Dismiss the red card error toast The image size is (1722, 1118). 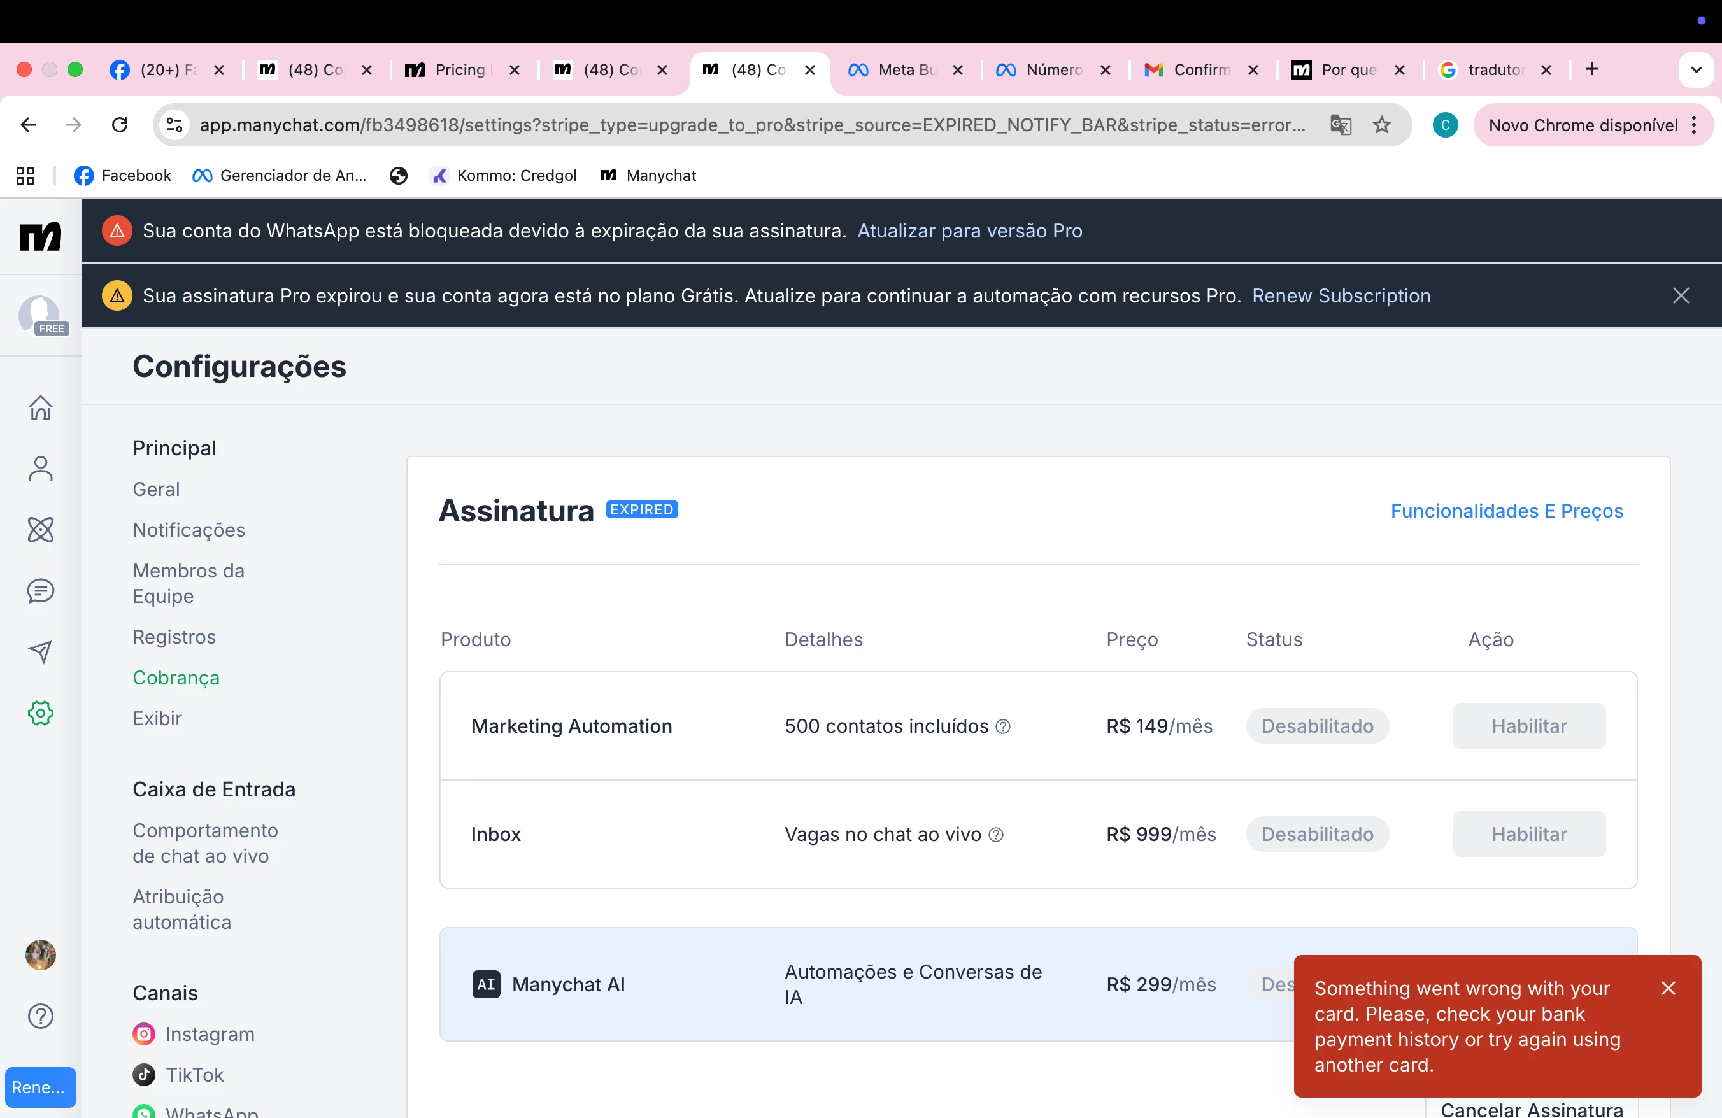pyautogui.click(x=1668, y=988)
